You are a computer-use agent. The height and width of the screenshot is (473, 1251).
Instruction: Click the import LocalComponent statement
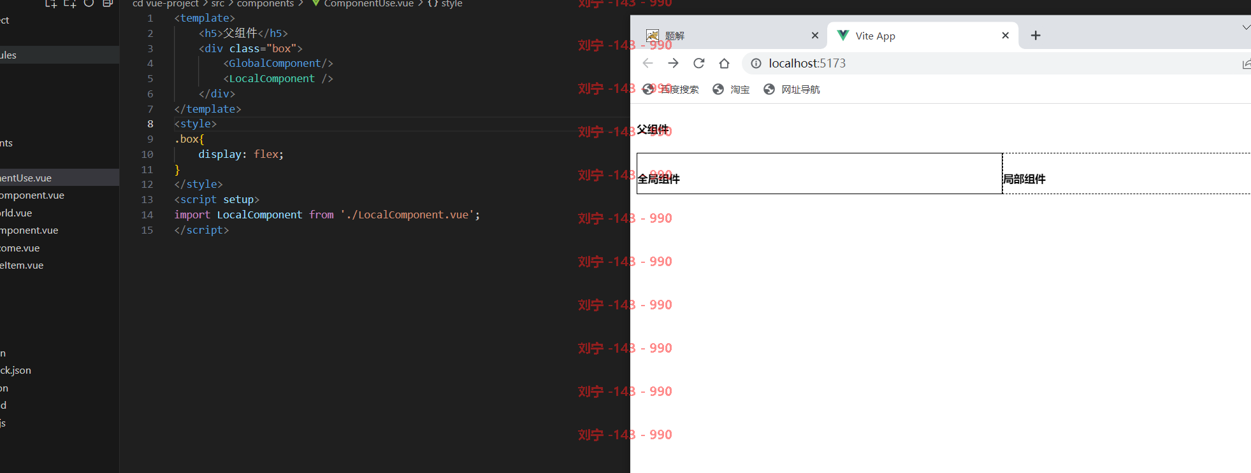coord(327,215)
